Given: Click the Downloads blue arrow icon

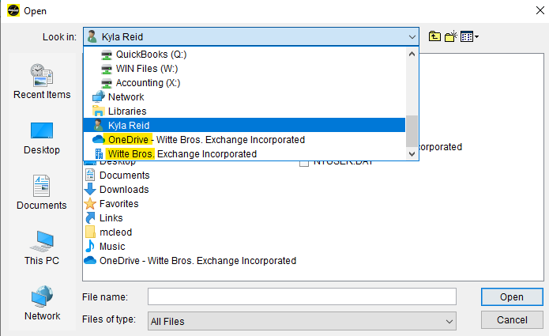Looking at the screenshot, I should click(x=90, y=189).
